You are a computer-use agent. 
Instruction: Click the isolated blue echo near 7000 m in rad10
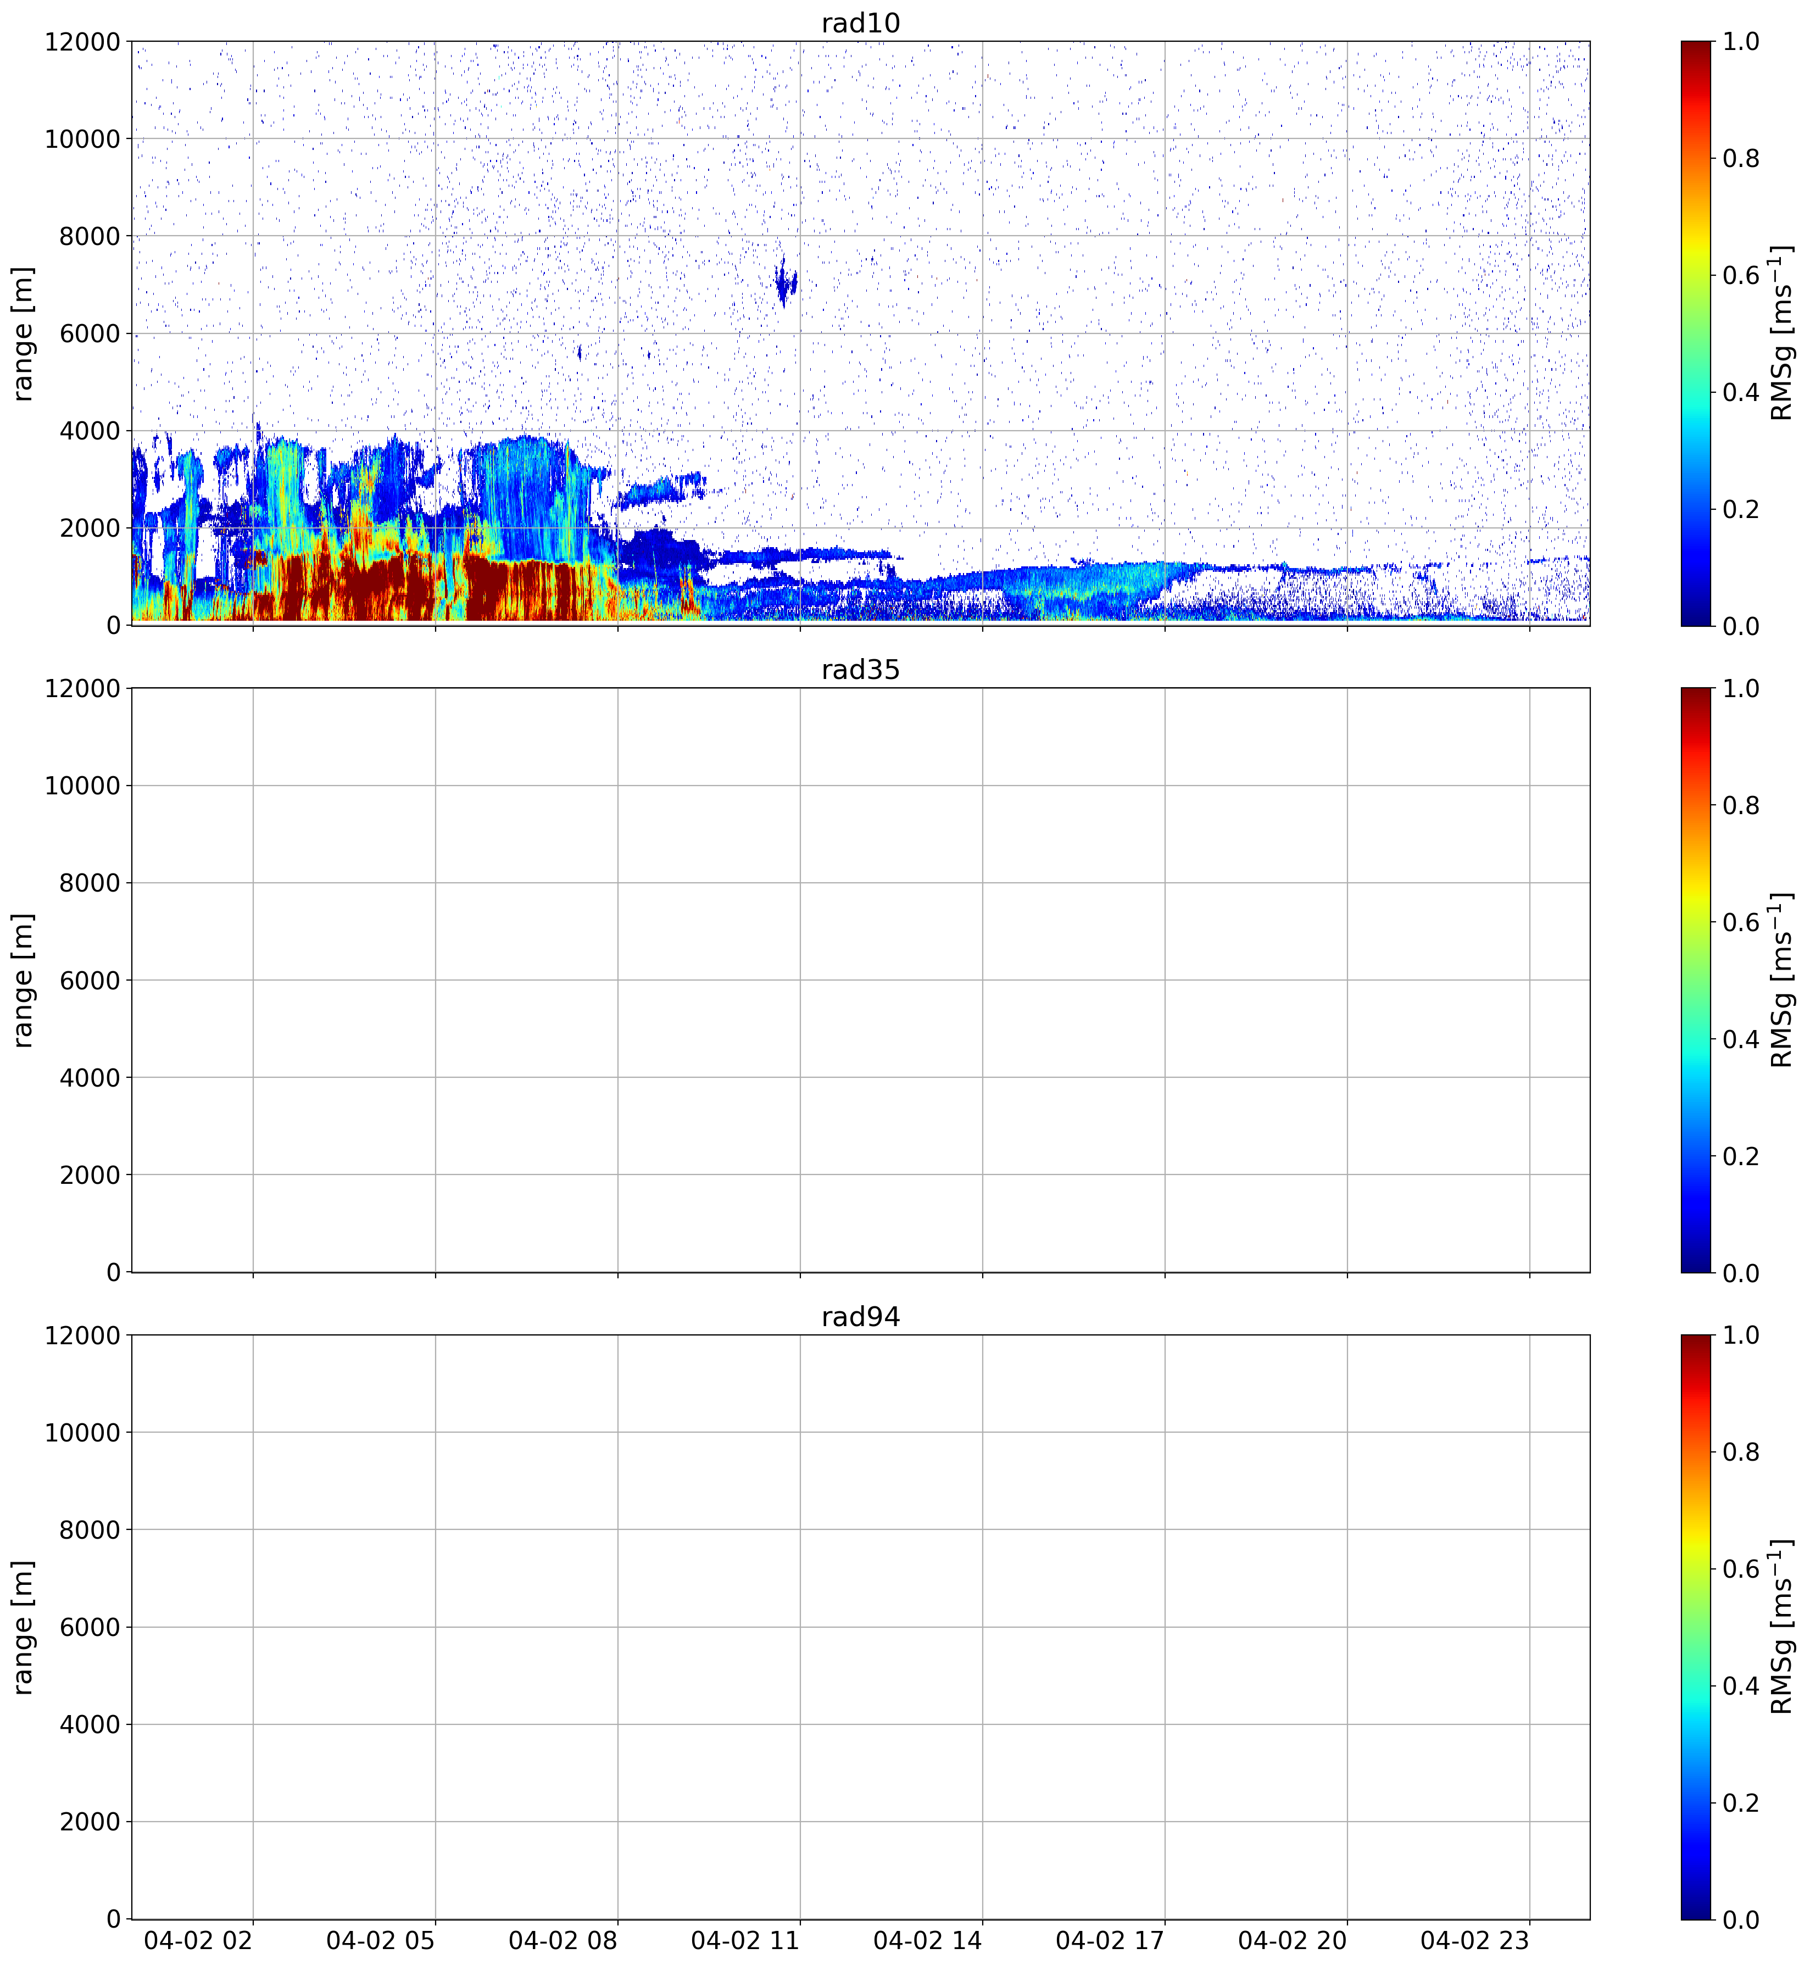[784, 283]
